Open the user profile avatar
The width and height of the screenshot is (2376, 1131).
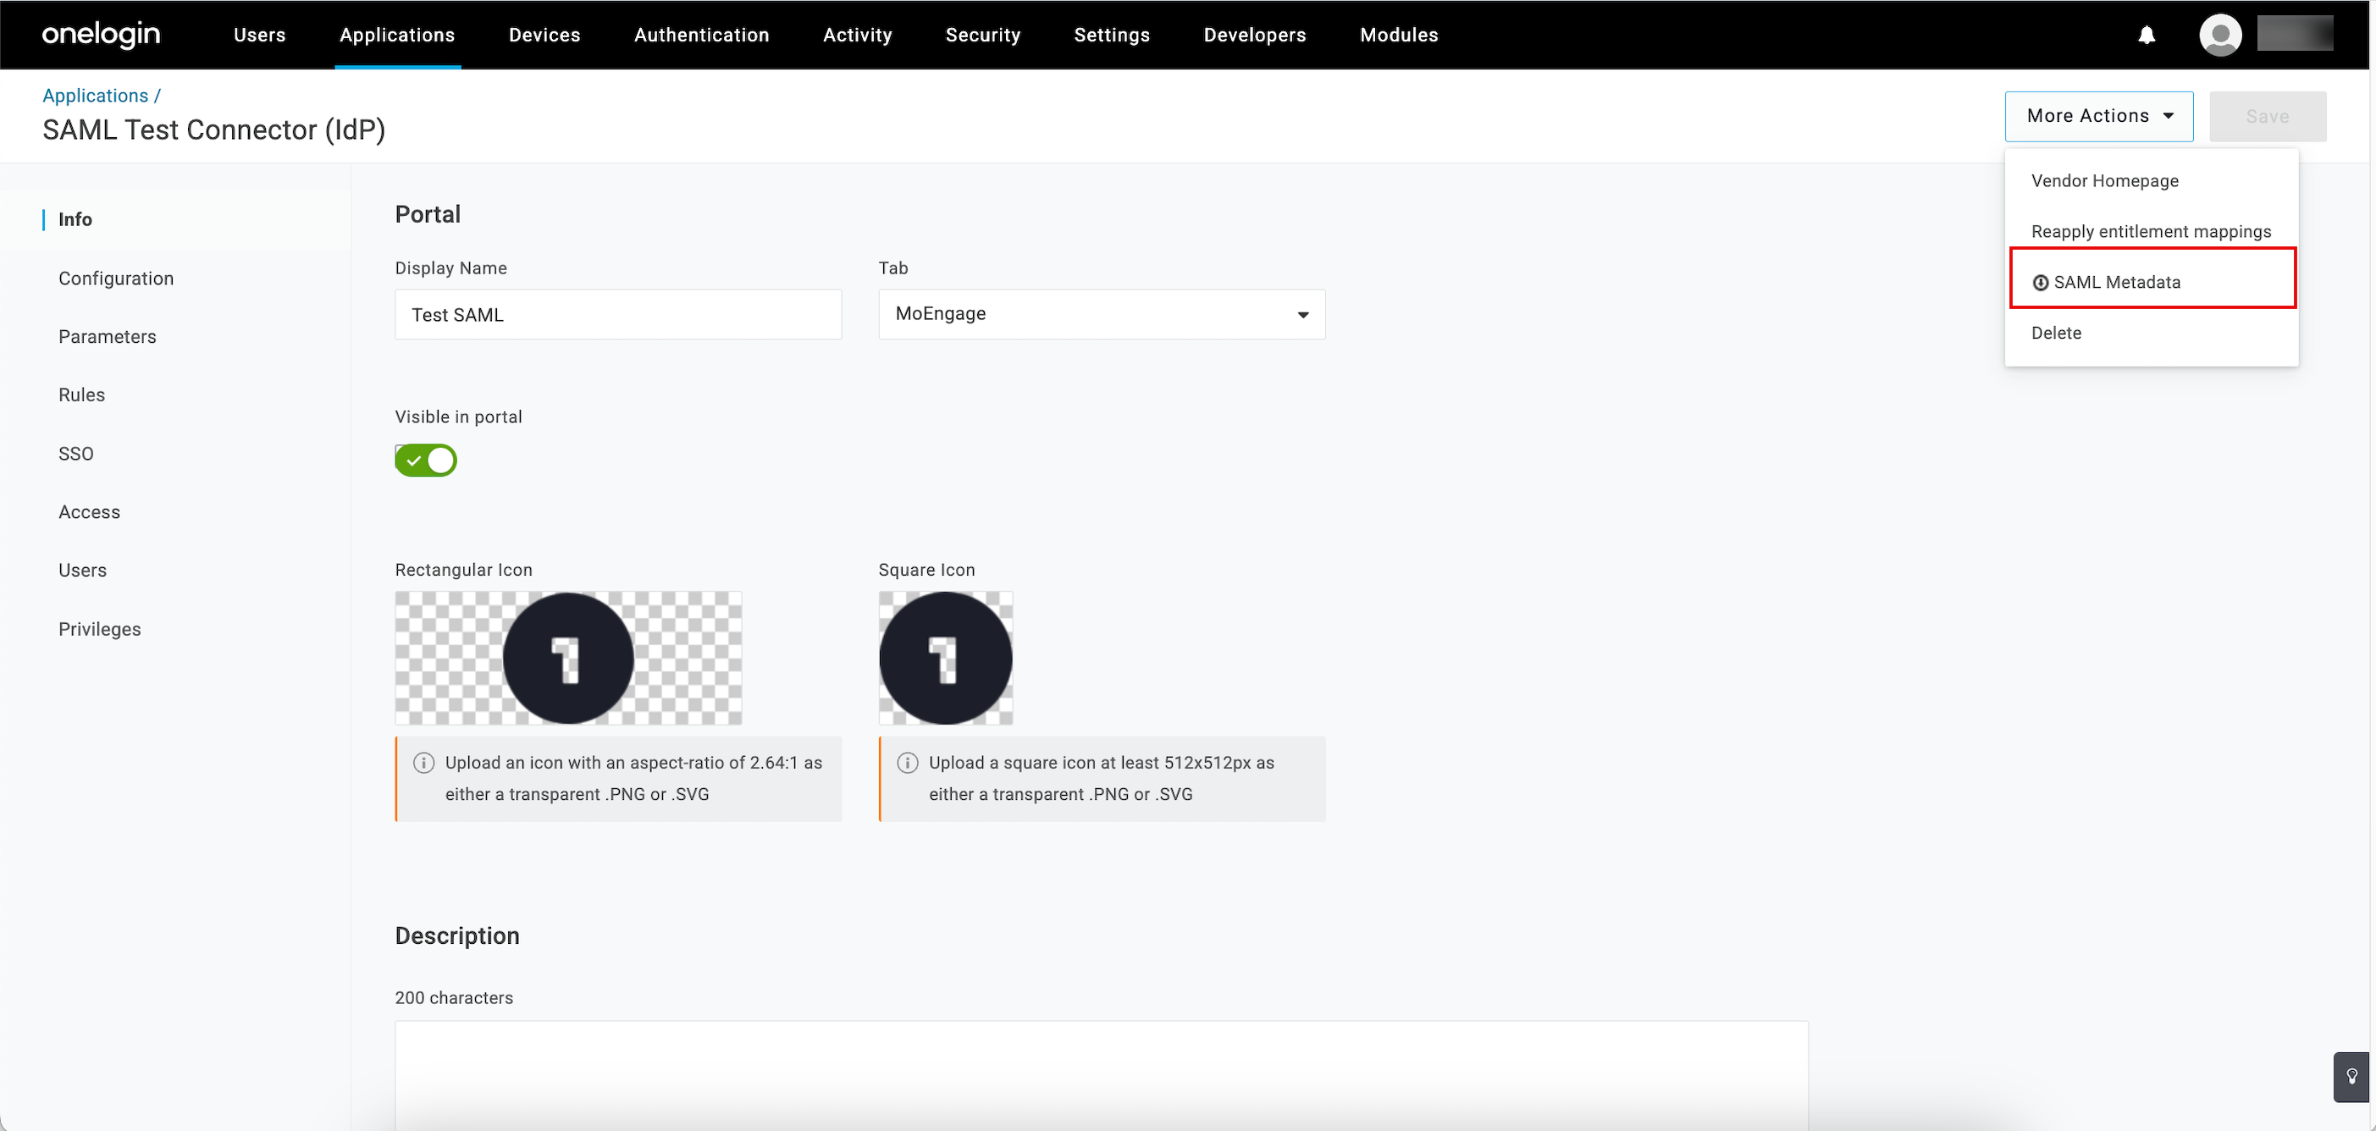click(2220, 35)
